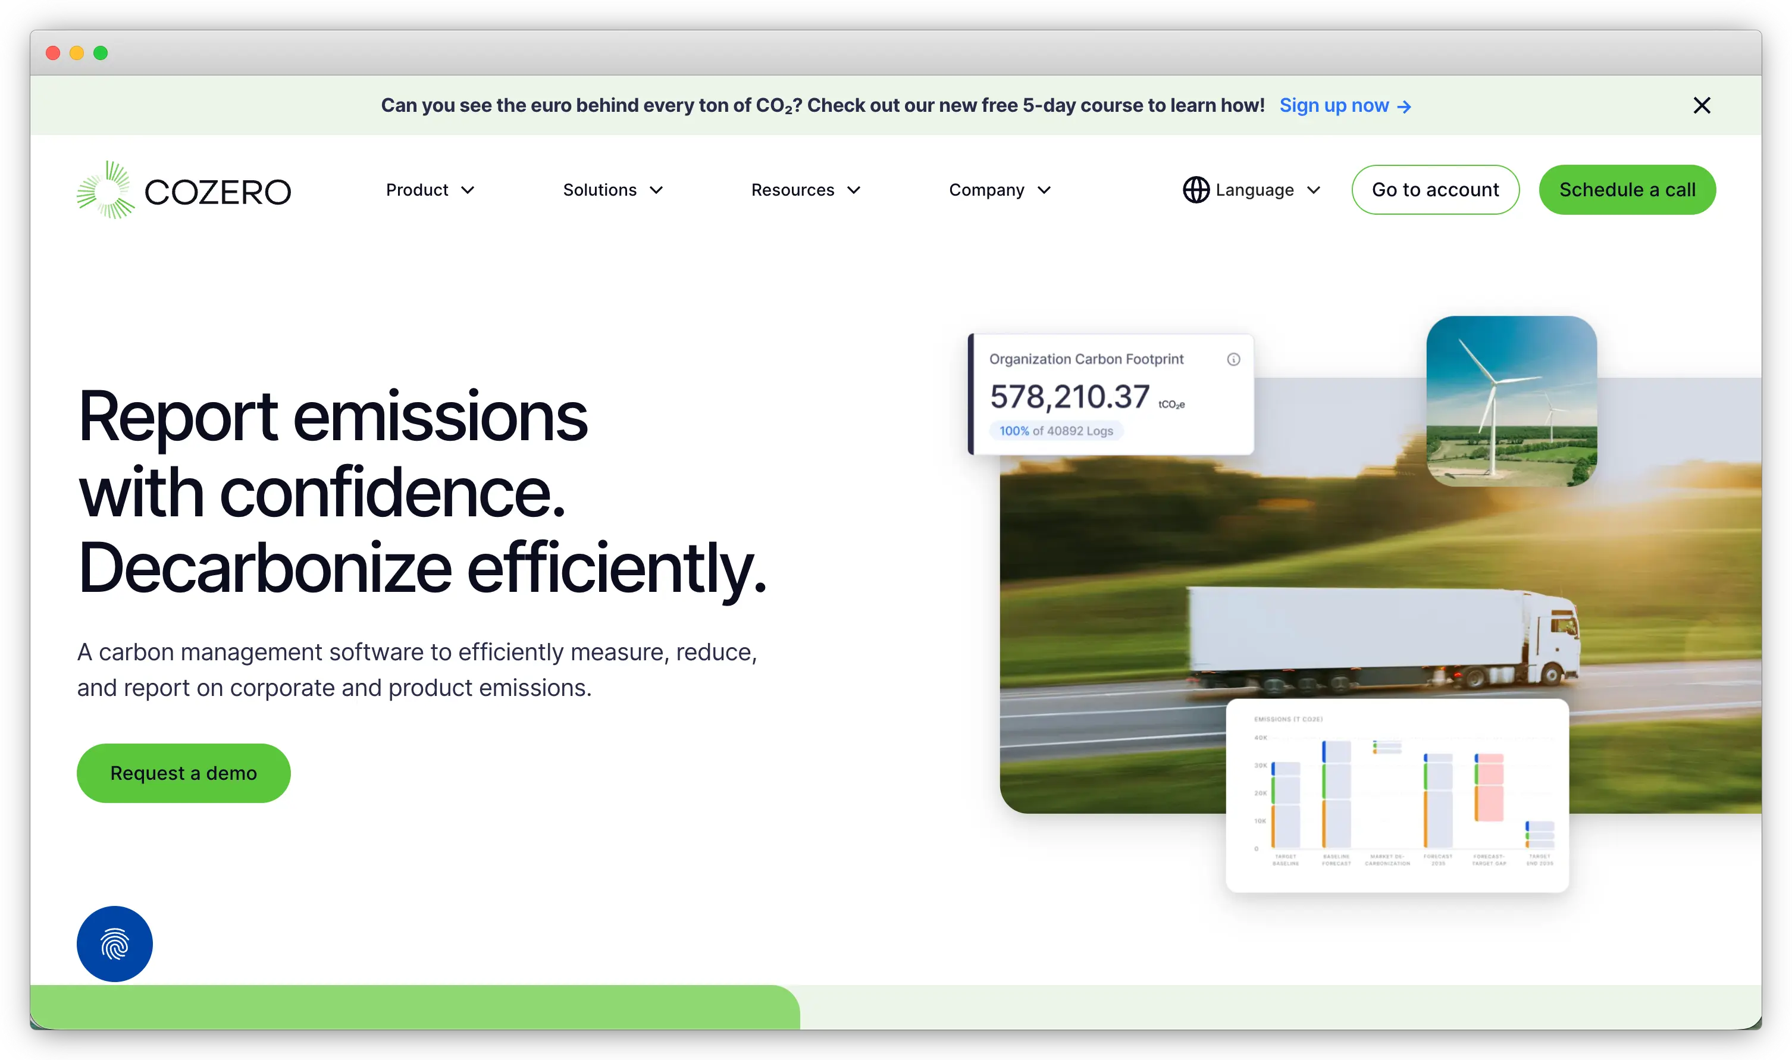Open the blue fingerprint privacy widget

click(x=114, y=943)
